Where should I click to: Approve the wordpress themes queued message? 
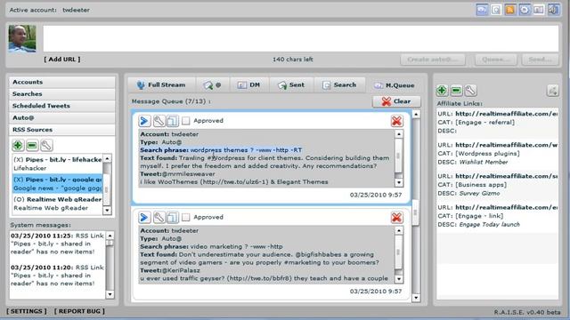point(186,121)
